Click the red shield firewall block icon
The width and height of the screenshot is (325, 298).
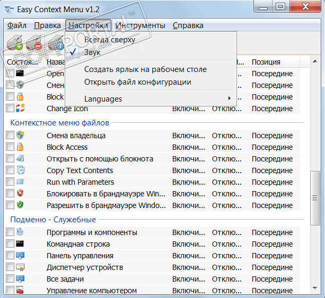[x=20, y=194]
